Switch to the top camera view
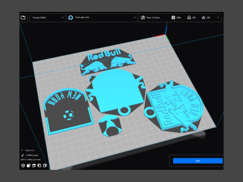 (34, 165)
